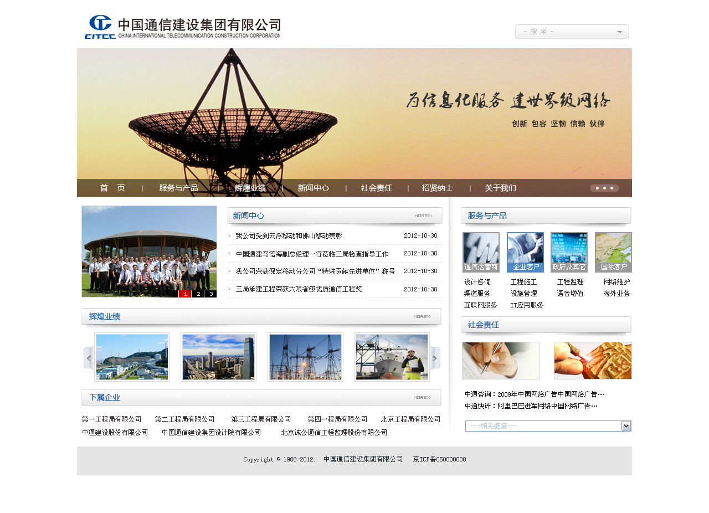Click the 海外业务 service link
709x513 pixels.
617,294
